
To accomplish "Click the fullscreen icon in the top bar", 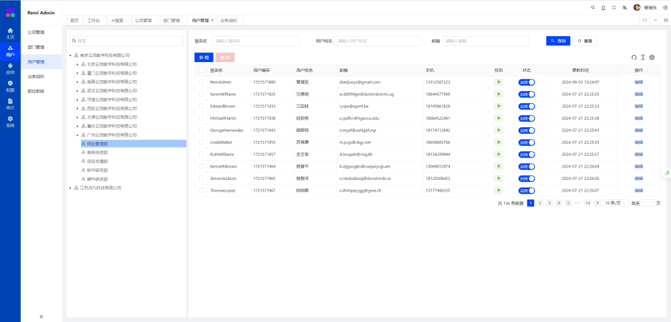I will (x=614, y=7).
